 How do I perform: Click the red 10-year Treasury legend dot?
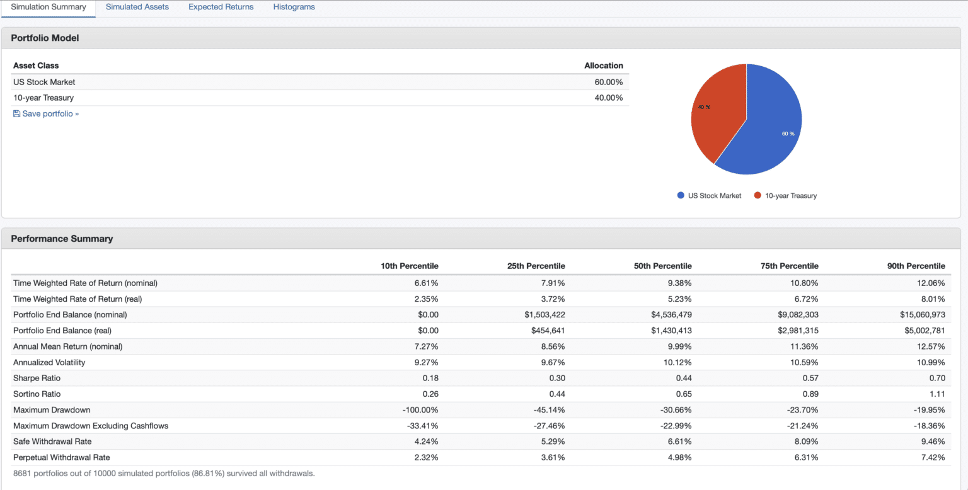[x=758, y=196]
